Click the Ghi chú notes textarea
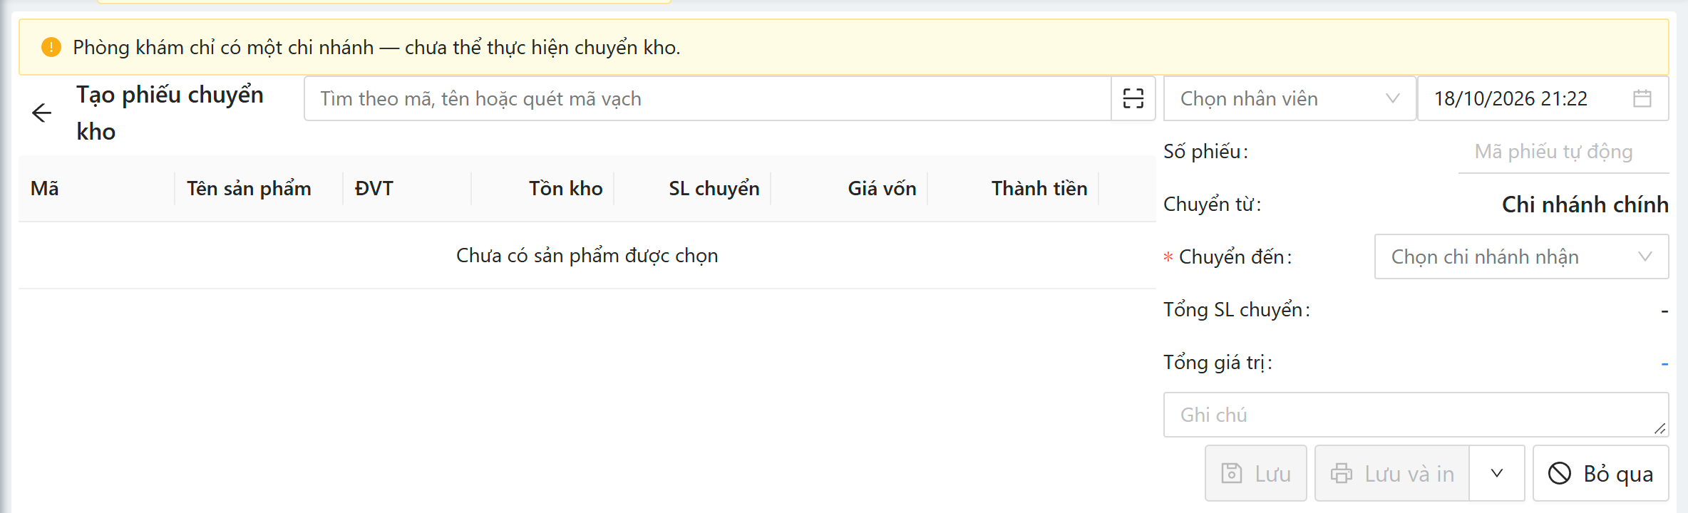Image resolution: width=1688 pixels, height=513 pixels. [1416, 415]
